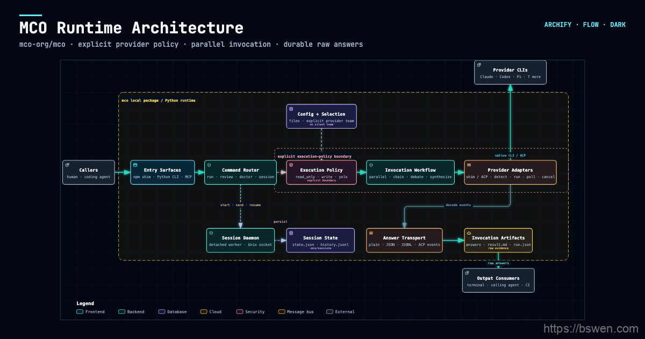The width and height of the screenshot is (645, 339).
Task: Click the 'Session Daemon' node title
Action: pyautogui.click(x=240, y=238)
